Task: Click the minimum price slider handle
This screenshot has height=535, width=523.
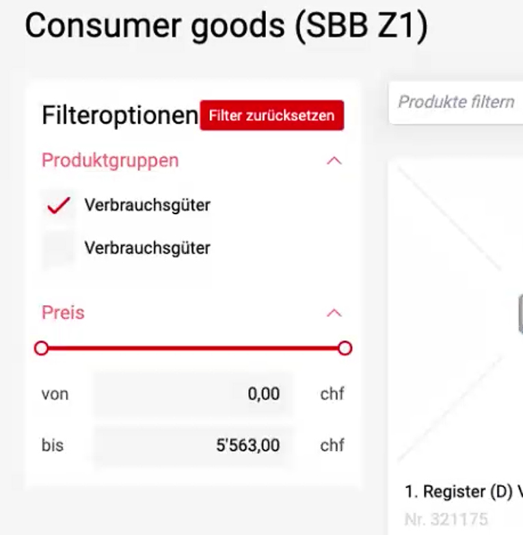Action: [42, 348]
